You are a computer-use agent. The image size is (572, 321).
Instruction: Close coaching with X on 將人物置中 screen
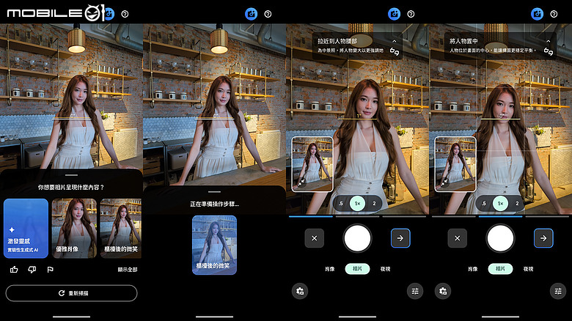click(x=457, y=238)
